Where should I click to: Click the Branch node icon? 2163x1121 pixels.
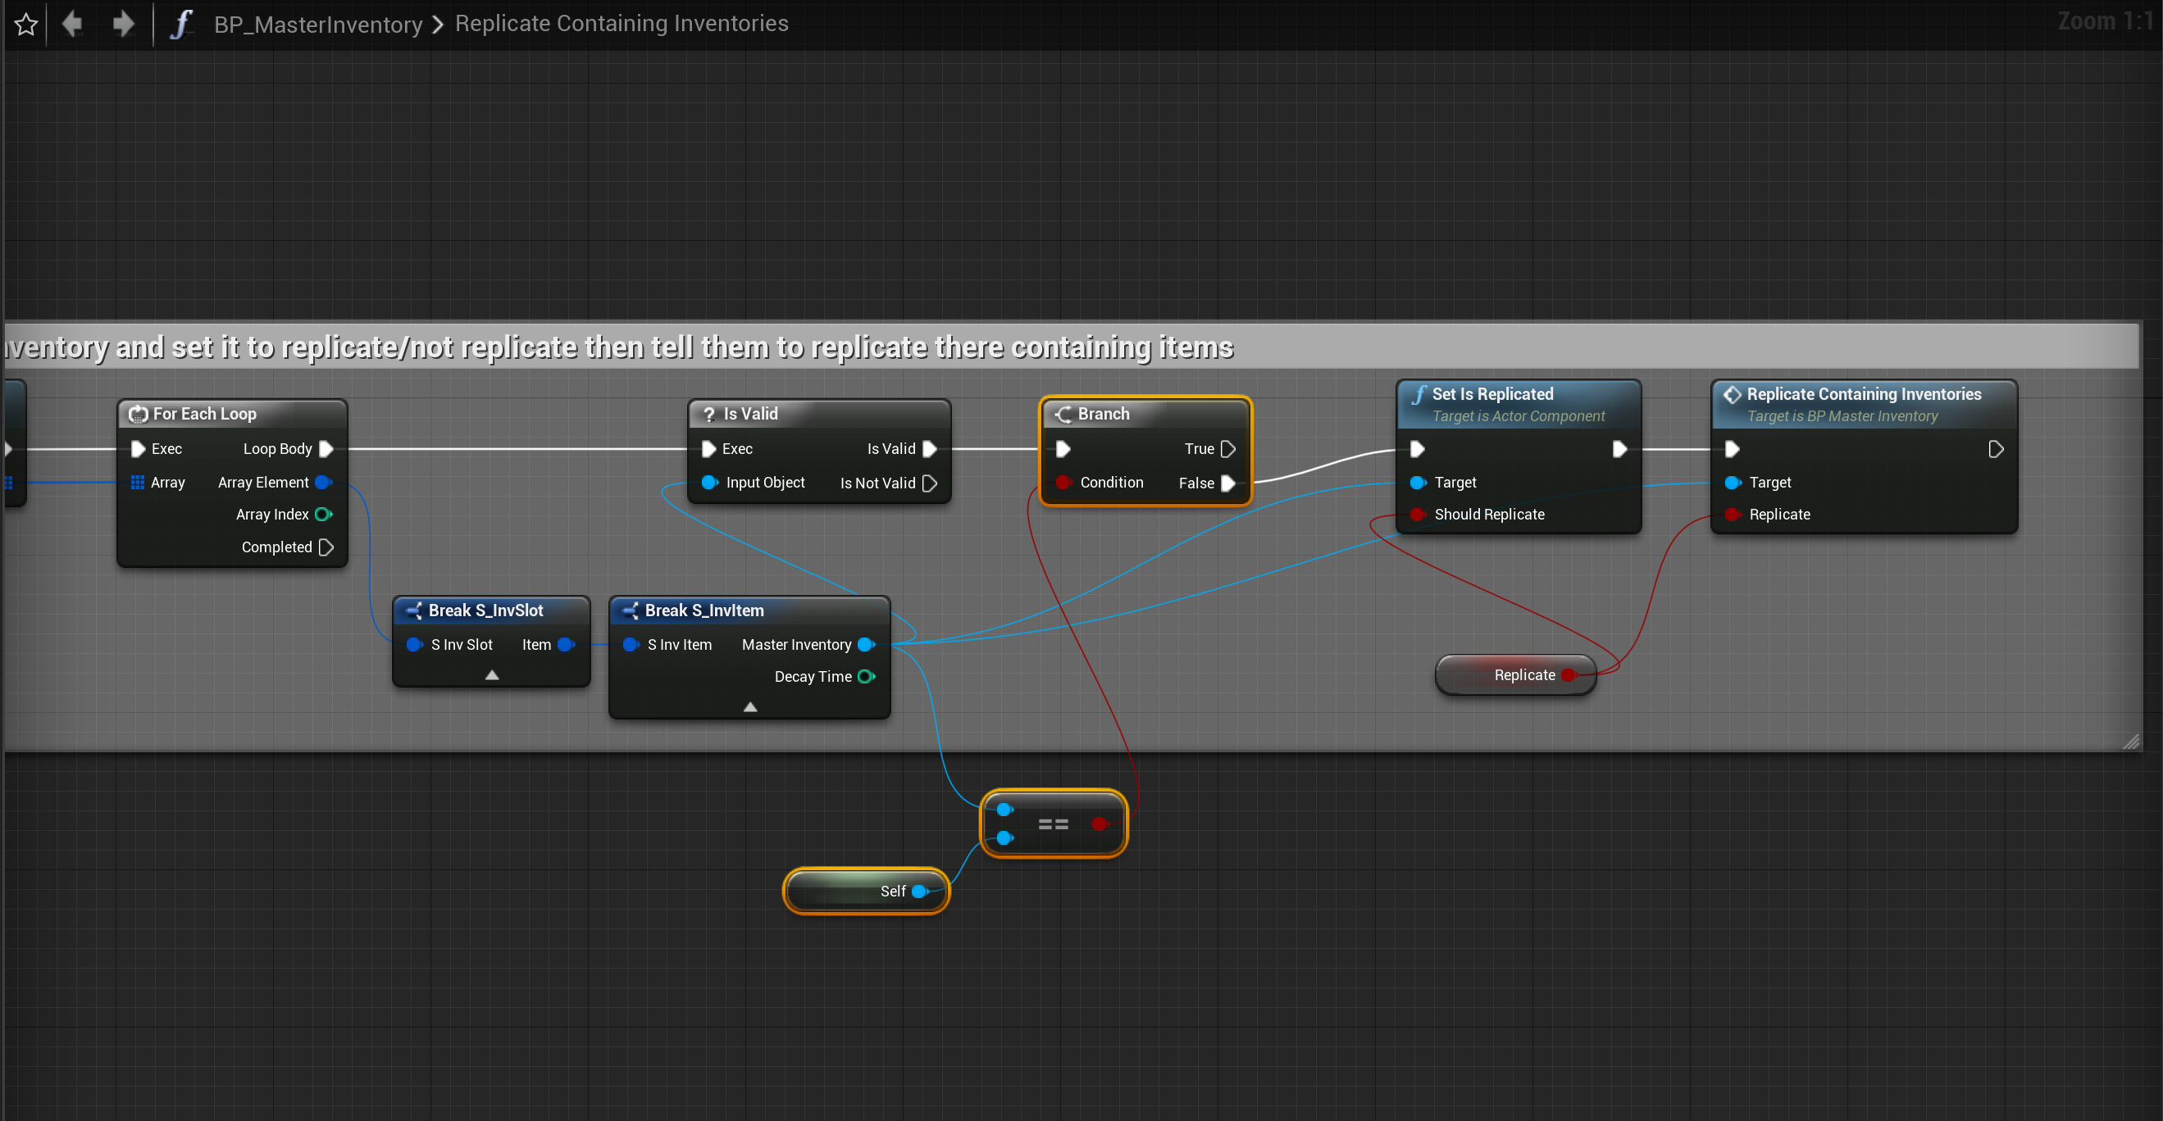point(1063,415)
